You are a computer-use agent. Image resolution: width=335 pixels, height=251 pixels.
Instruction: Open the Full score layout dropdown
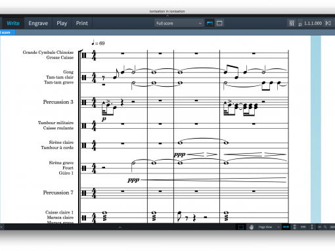[x=179, y=23]
